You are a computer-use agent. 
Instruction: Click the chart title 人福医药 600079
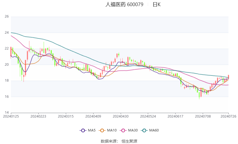[124, 4]
